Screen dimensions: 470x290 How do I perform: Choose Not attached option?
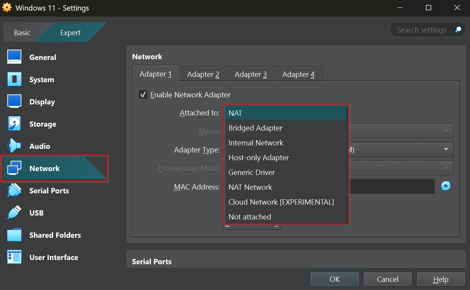point(286,217)
